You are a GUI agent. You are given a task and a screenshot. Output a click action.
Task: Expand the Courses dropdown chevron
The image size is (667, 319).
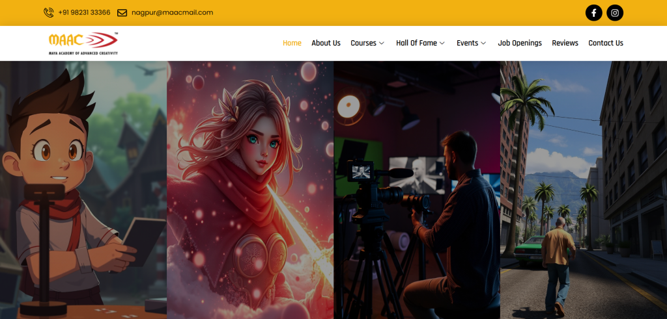(x=382, y=44)
